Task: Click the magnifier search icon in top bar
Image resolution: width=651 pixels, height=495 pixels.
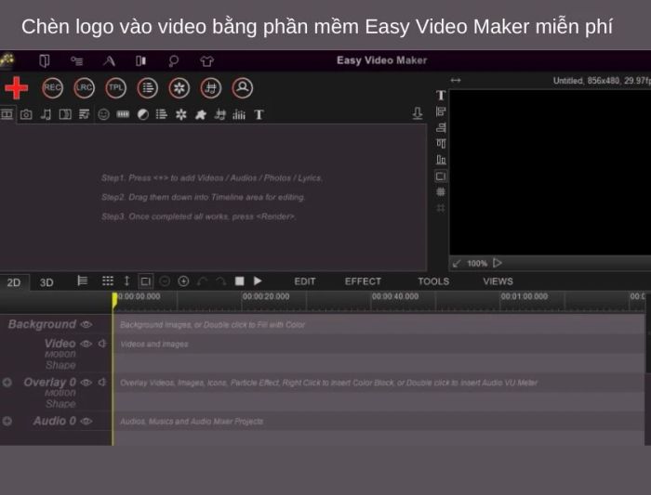Action: click(173, 61)
